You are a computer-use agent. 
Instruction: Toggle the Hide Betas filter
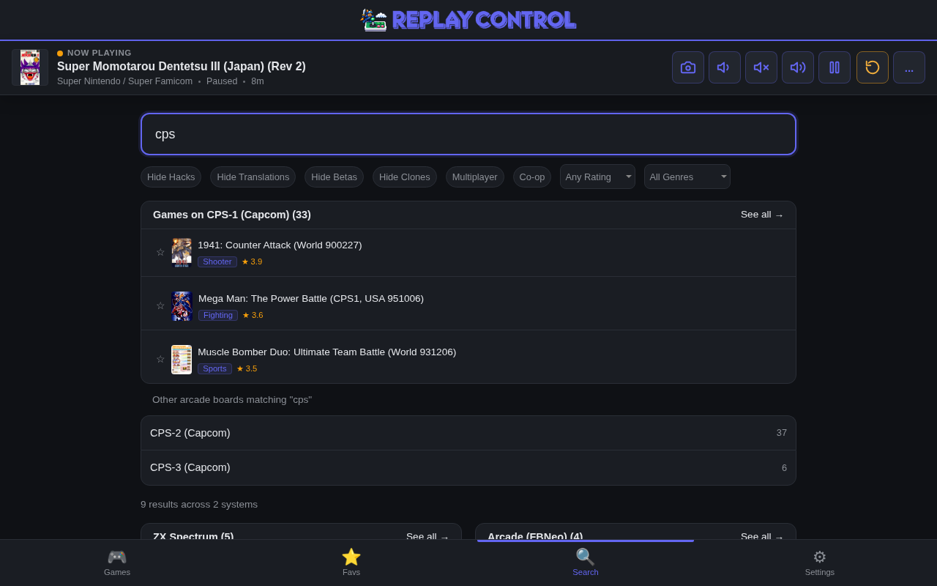334,177
